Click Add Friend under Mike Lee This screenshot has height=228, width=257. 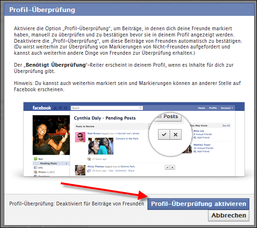[203, 138]
